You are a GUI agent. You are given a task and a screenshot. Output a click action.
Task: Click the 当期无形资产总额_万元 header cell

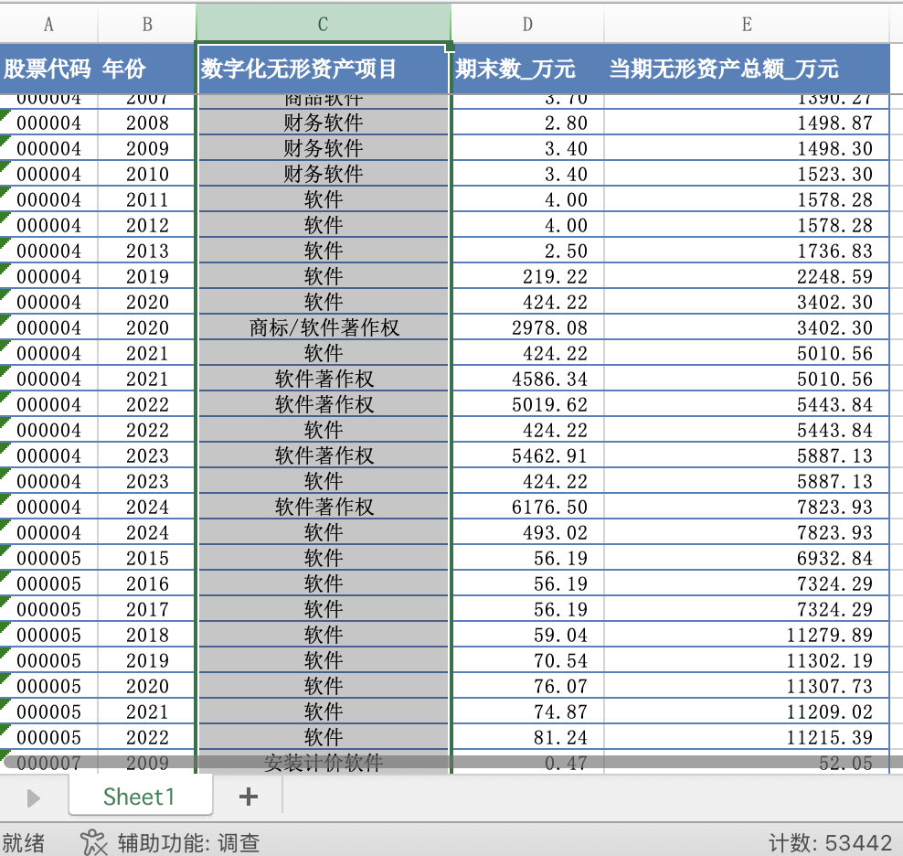(747, 69)
